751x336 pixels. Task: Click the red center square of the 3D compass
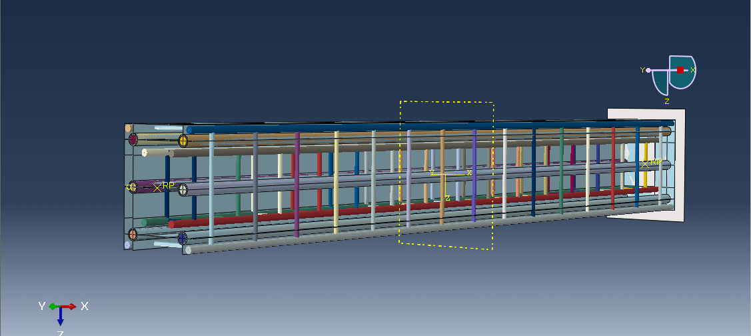pos(680,70)
